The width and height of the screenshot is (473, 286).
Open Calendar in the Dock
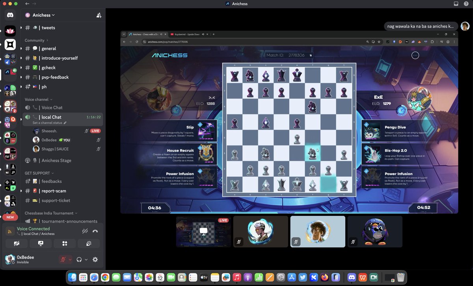160,277
